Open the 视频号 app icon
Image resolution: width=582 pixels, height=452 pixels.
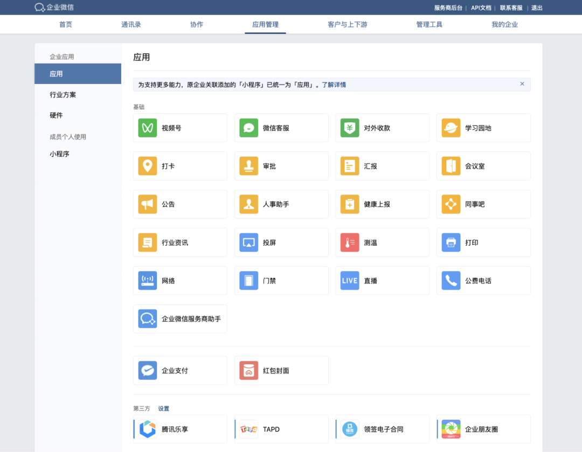(x=148, y=128)
